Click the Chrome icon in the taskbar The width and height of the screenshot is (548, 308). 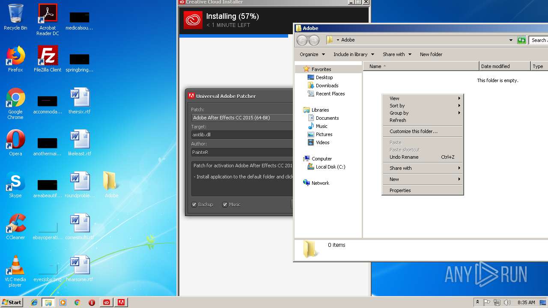coord(77,302)
